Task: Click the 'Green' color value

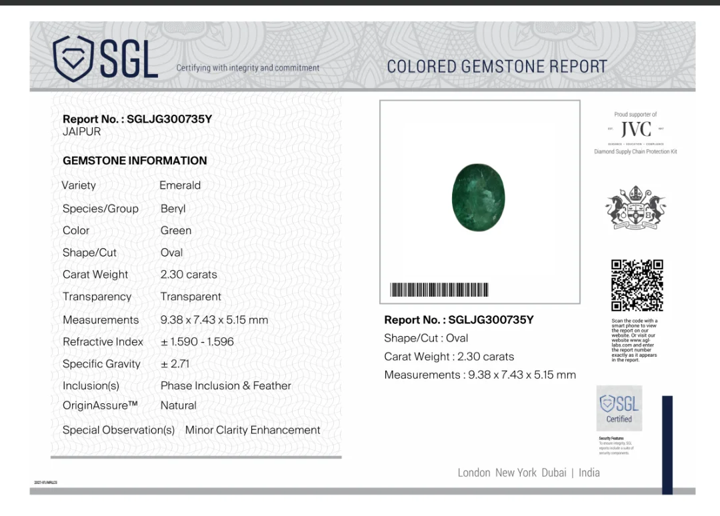Action: (x=176, y=231)
